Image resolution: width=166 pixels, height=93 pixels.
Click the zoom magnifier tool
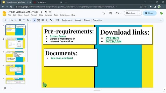tap(28, 20)
